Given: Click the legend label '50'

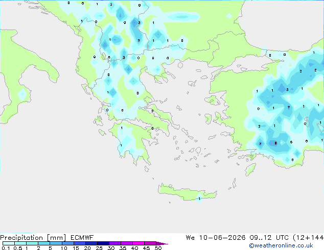Looking at the screenshot, I should [158, 248].
